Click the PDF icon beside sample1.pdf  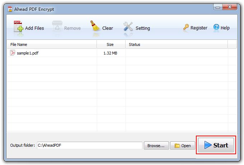coord(13,53)
